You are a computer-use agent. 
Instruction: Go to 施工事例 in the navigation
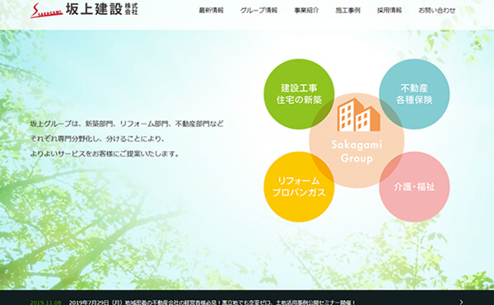pyautogui.click(x=347, y=11)
